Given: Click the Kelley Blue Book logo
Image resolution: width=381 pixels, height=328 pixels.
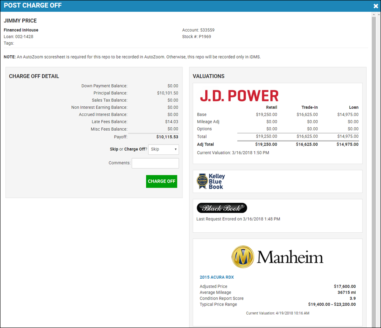Looking at the screenshot, I should point(210,181).
